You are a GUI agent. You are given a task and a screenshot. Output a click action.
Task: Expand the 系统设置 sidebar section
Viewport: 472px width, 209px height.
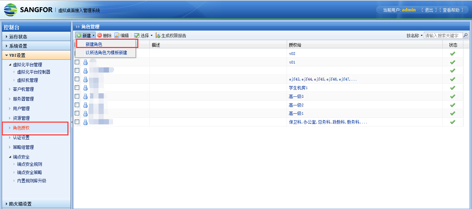tap(36, 46)
